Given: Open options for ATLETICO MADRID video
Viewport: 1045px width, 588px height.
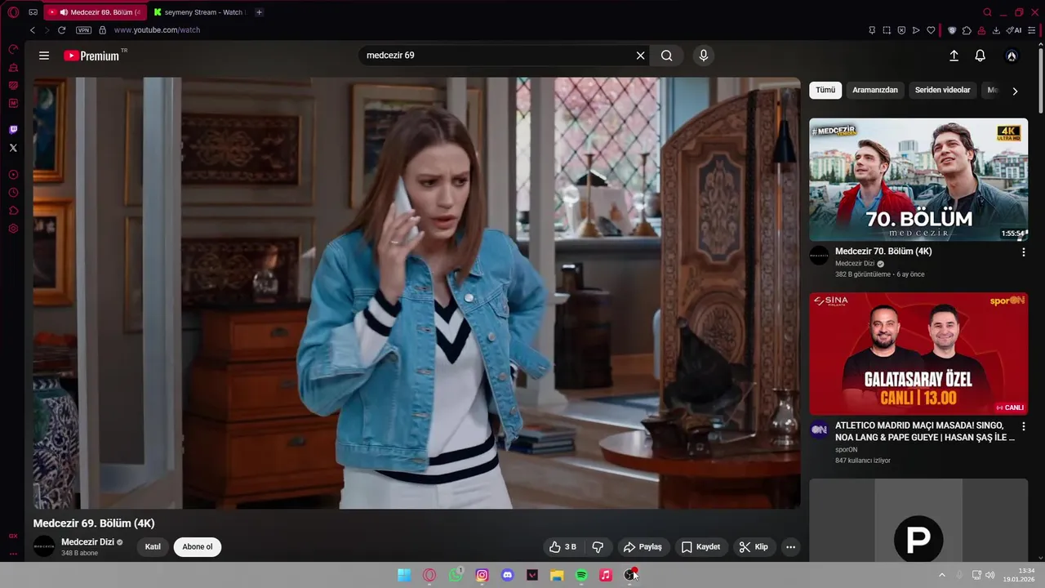Looking at the screenshot, I should coord(1023,426).
